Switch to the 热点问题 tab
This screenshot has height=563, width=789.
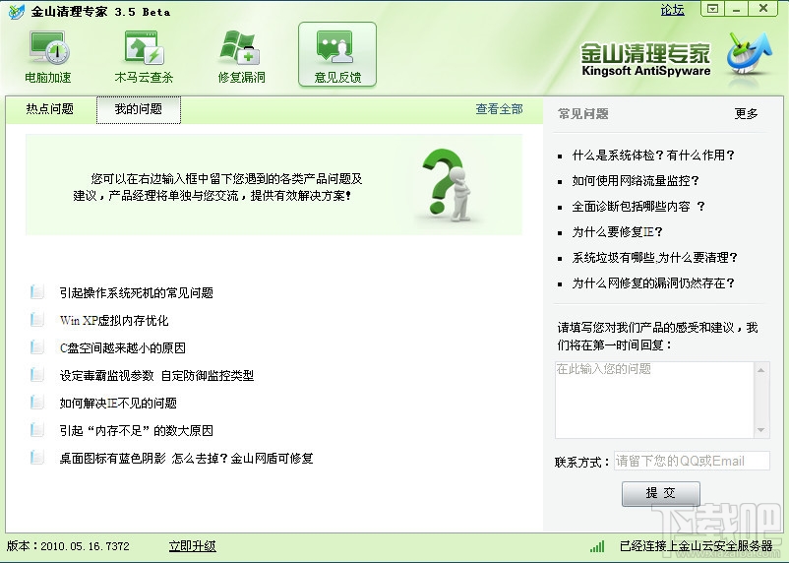click(x=50, y=109)
